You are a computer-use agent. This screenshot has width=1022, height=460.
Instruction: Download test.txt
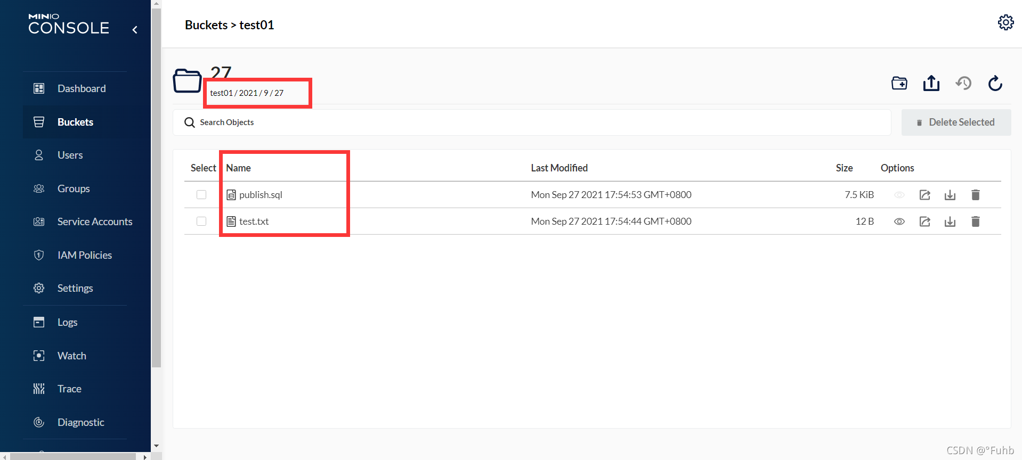tap(950, 221)
